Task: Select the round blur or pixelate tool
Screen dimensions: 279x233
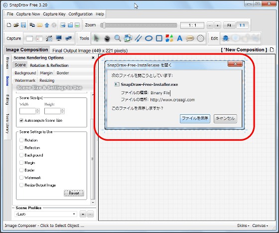Action: click(200, 38)
